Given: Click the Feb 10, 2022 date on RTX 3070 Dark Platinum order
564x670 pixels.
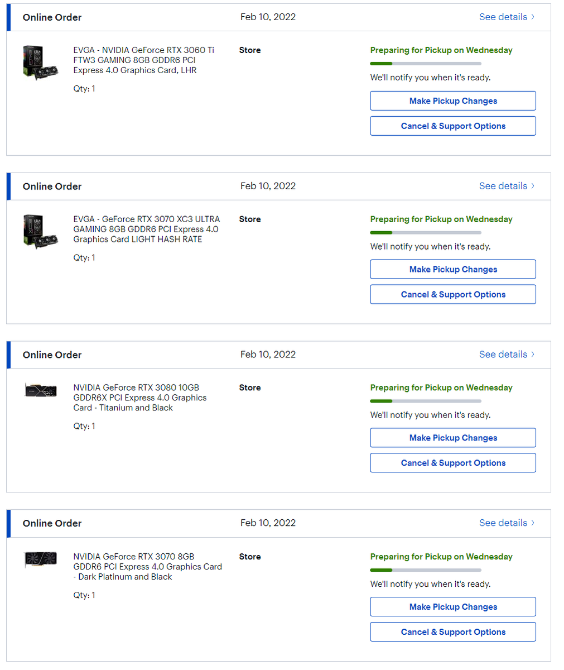Looking at the screenshot, I should (x=268, y=523).
